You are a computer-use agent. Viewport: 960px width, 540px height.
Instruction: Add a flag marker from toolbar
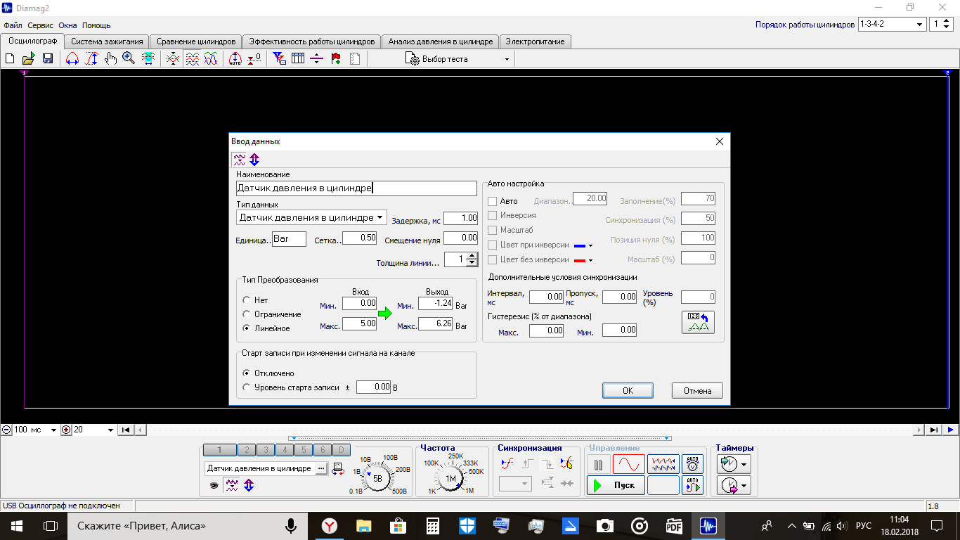click(x=336, y=59)
